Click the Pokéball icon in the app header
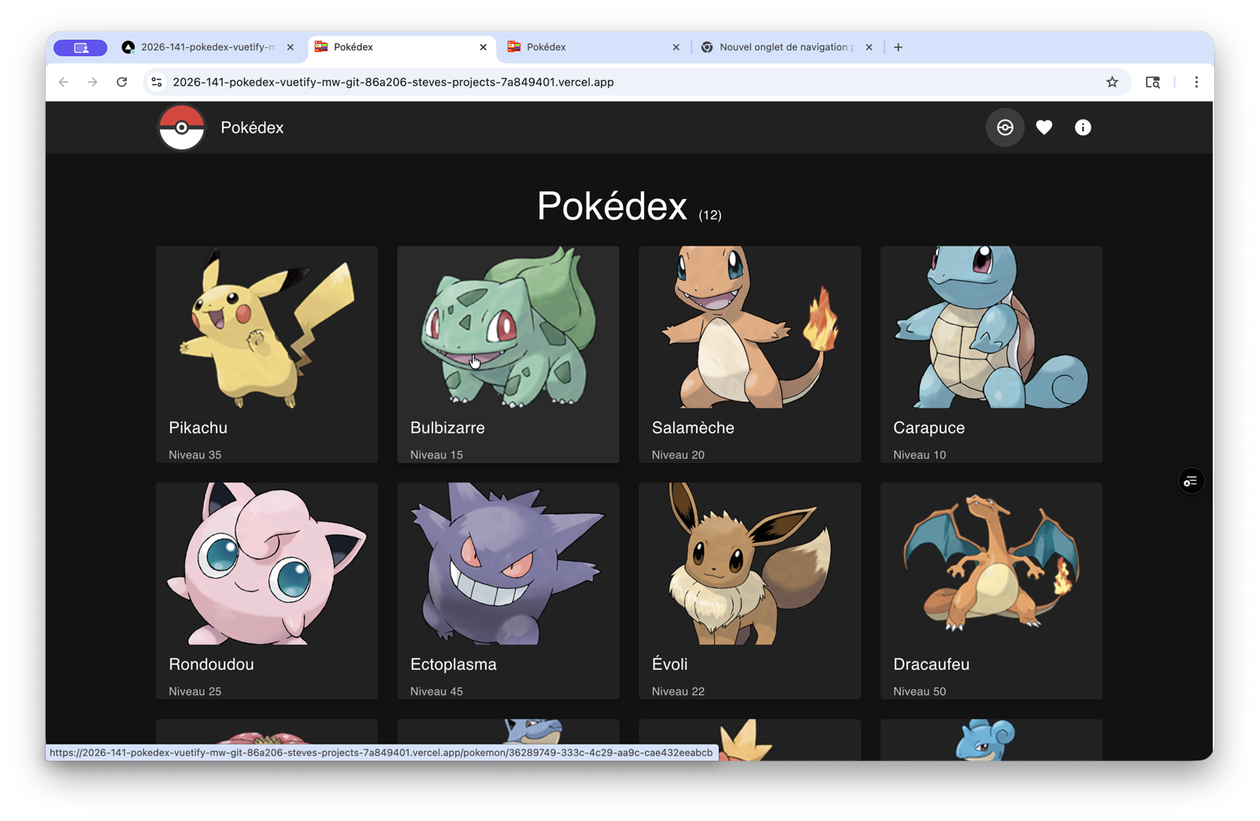Viewport: 1260px width, 821px height. [1005, 127]
